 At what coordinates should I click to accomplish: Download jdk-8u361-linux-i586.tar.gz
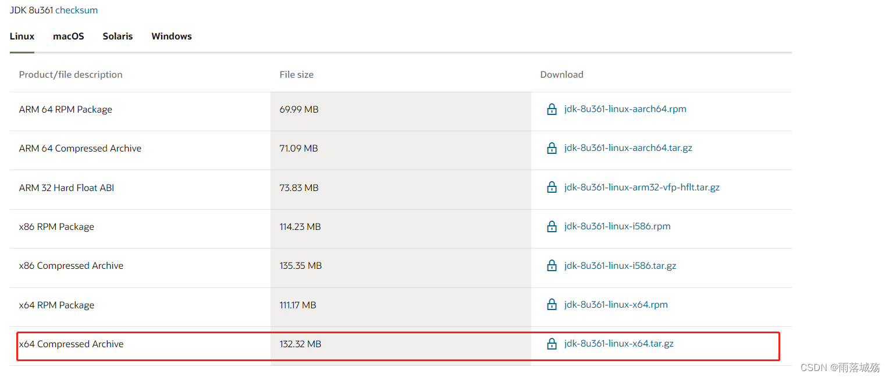(620, 266)
